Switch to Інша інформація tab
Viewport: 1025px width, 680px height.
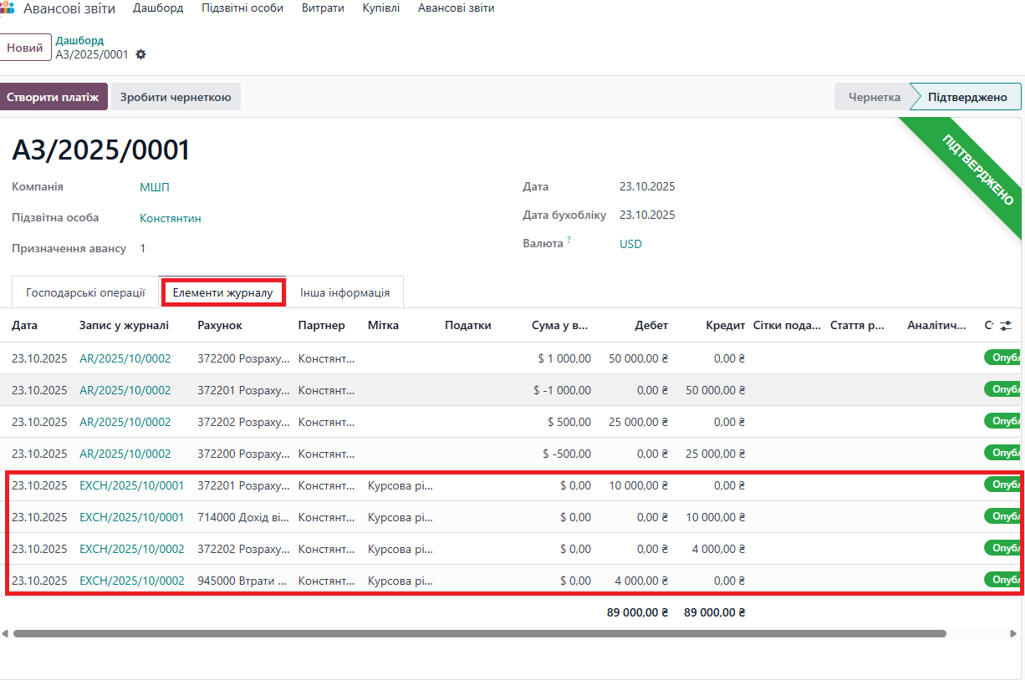pos(344,293)
